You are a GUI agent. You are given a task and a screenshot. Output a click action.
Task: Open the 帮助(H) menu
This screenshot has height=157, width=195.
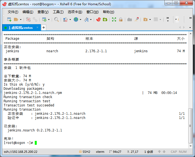click(108, 12)
